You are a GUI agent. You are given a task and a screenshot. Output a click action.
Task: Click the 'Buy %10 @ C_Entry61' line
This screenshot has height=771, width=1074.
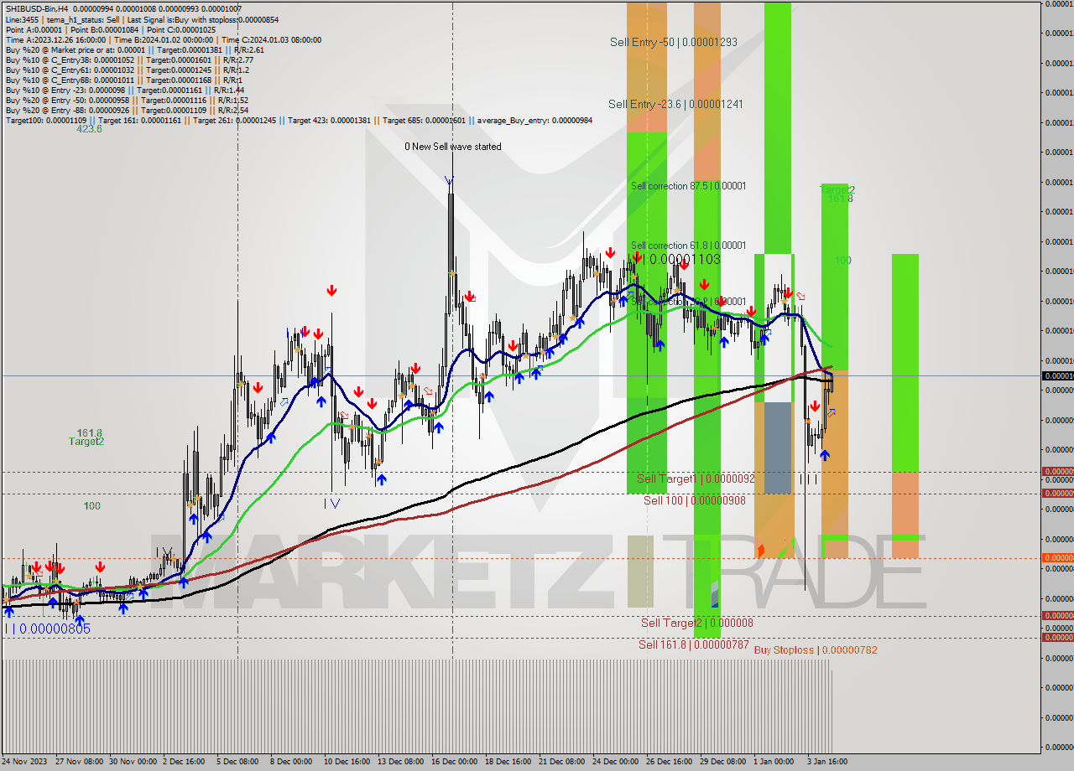(x=128, y=70)
